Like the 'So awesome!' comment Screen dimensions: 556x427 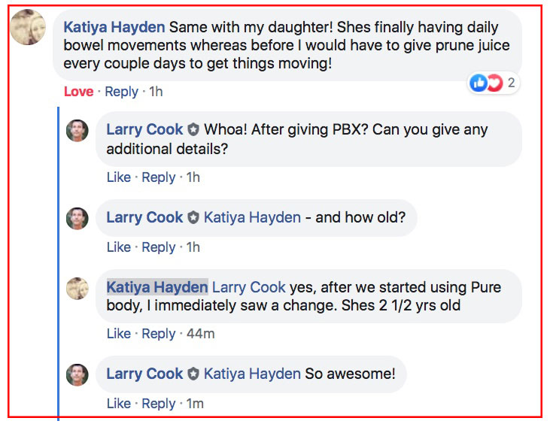tap(118, 404)
